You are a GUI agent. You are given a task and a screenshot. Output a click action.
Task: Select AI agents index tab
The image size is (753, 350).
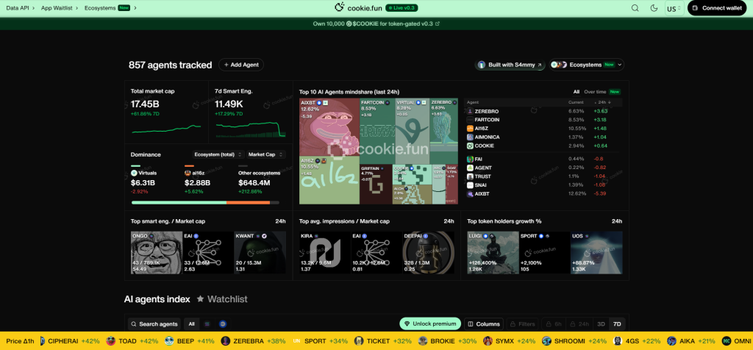157,299
